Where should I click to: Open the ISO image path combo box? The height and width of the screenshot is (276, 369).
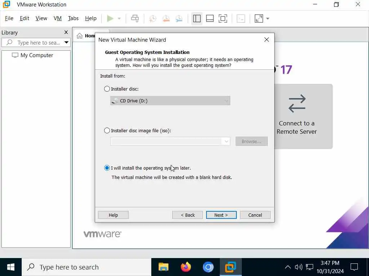point(170,141)
